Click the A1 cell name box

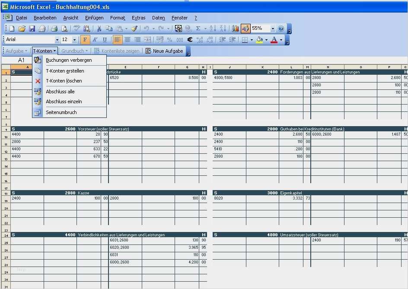tap(21, 60)
